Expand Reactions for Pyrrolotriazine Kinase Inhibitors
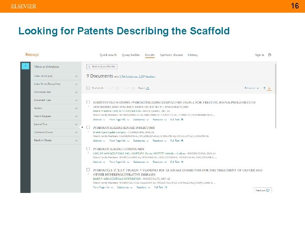Viewport: 305px width, 229px height. click(x=160, y=141)
